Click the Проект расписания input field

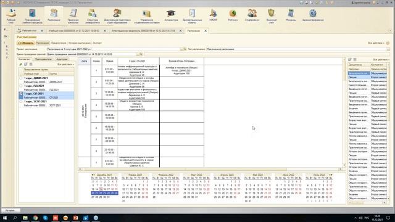[x=114, y=49]
